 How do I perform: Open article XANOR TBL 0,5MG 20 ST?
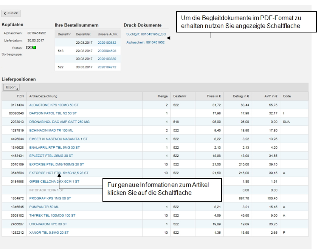49,233
